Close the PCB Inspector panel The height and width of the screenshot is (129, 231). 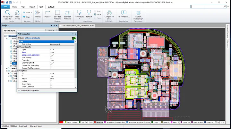coord(75,34)
